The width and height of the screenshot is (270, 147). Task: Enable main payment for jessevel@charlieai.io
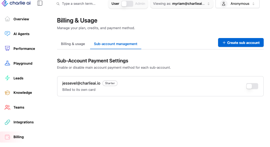coord(252,86)
